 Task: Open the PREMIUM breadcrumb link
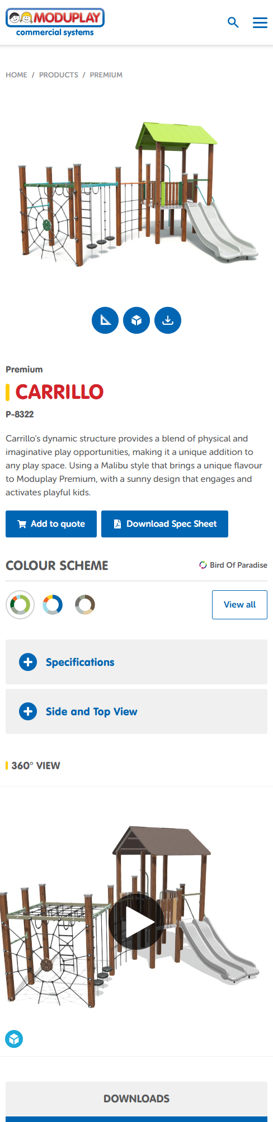106,75
